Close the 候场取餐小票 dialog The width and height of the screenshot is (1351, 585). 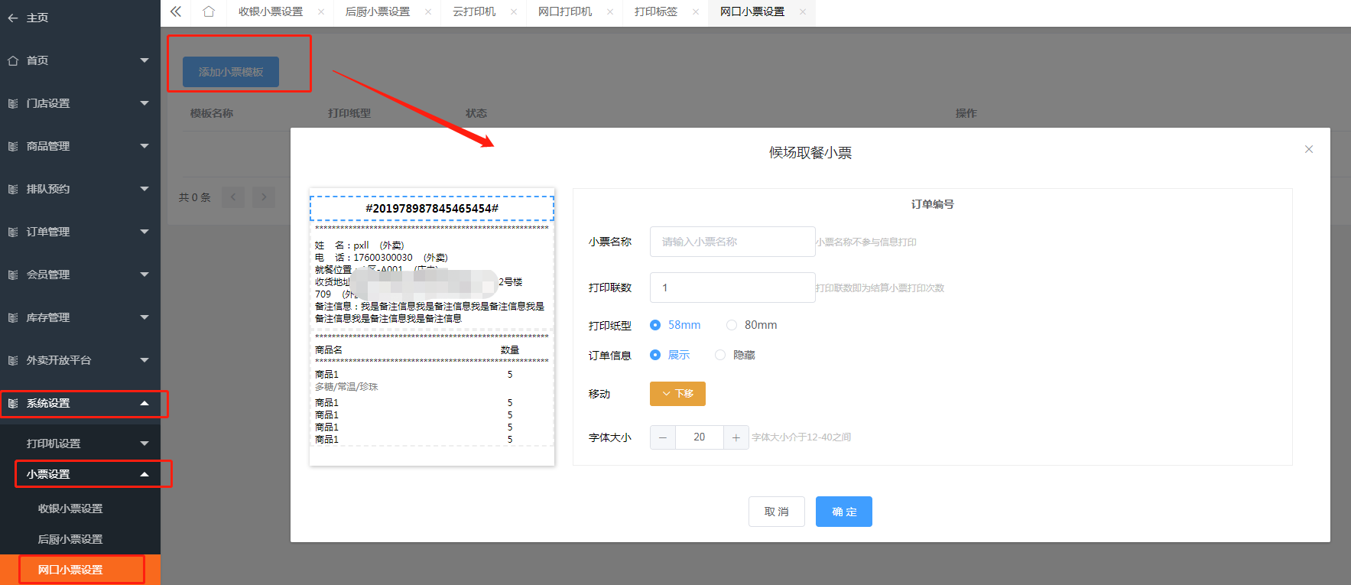point(1309,149)
